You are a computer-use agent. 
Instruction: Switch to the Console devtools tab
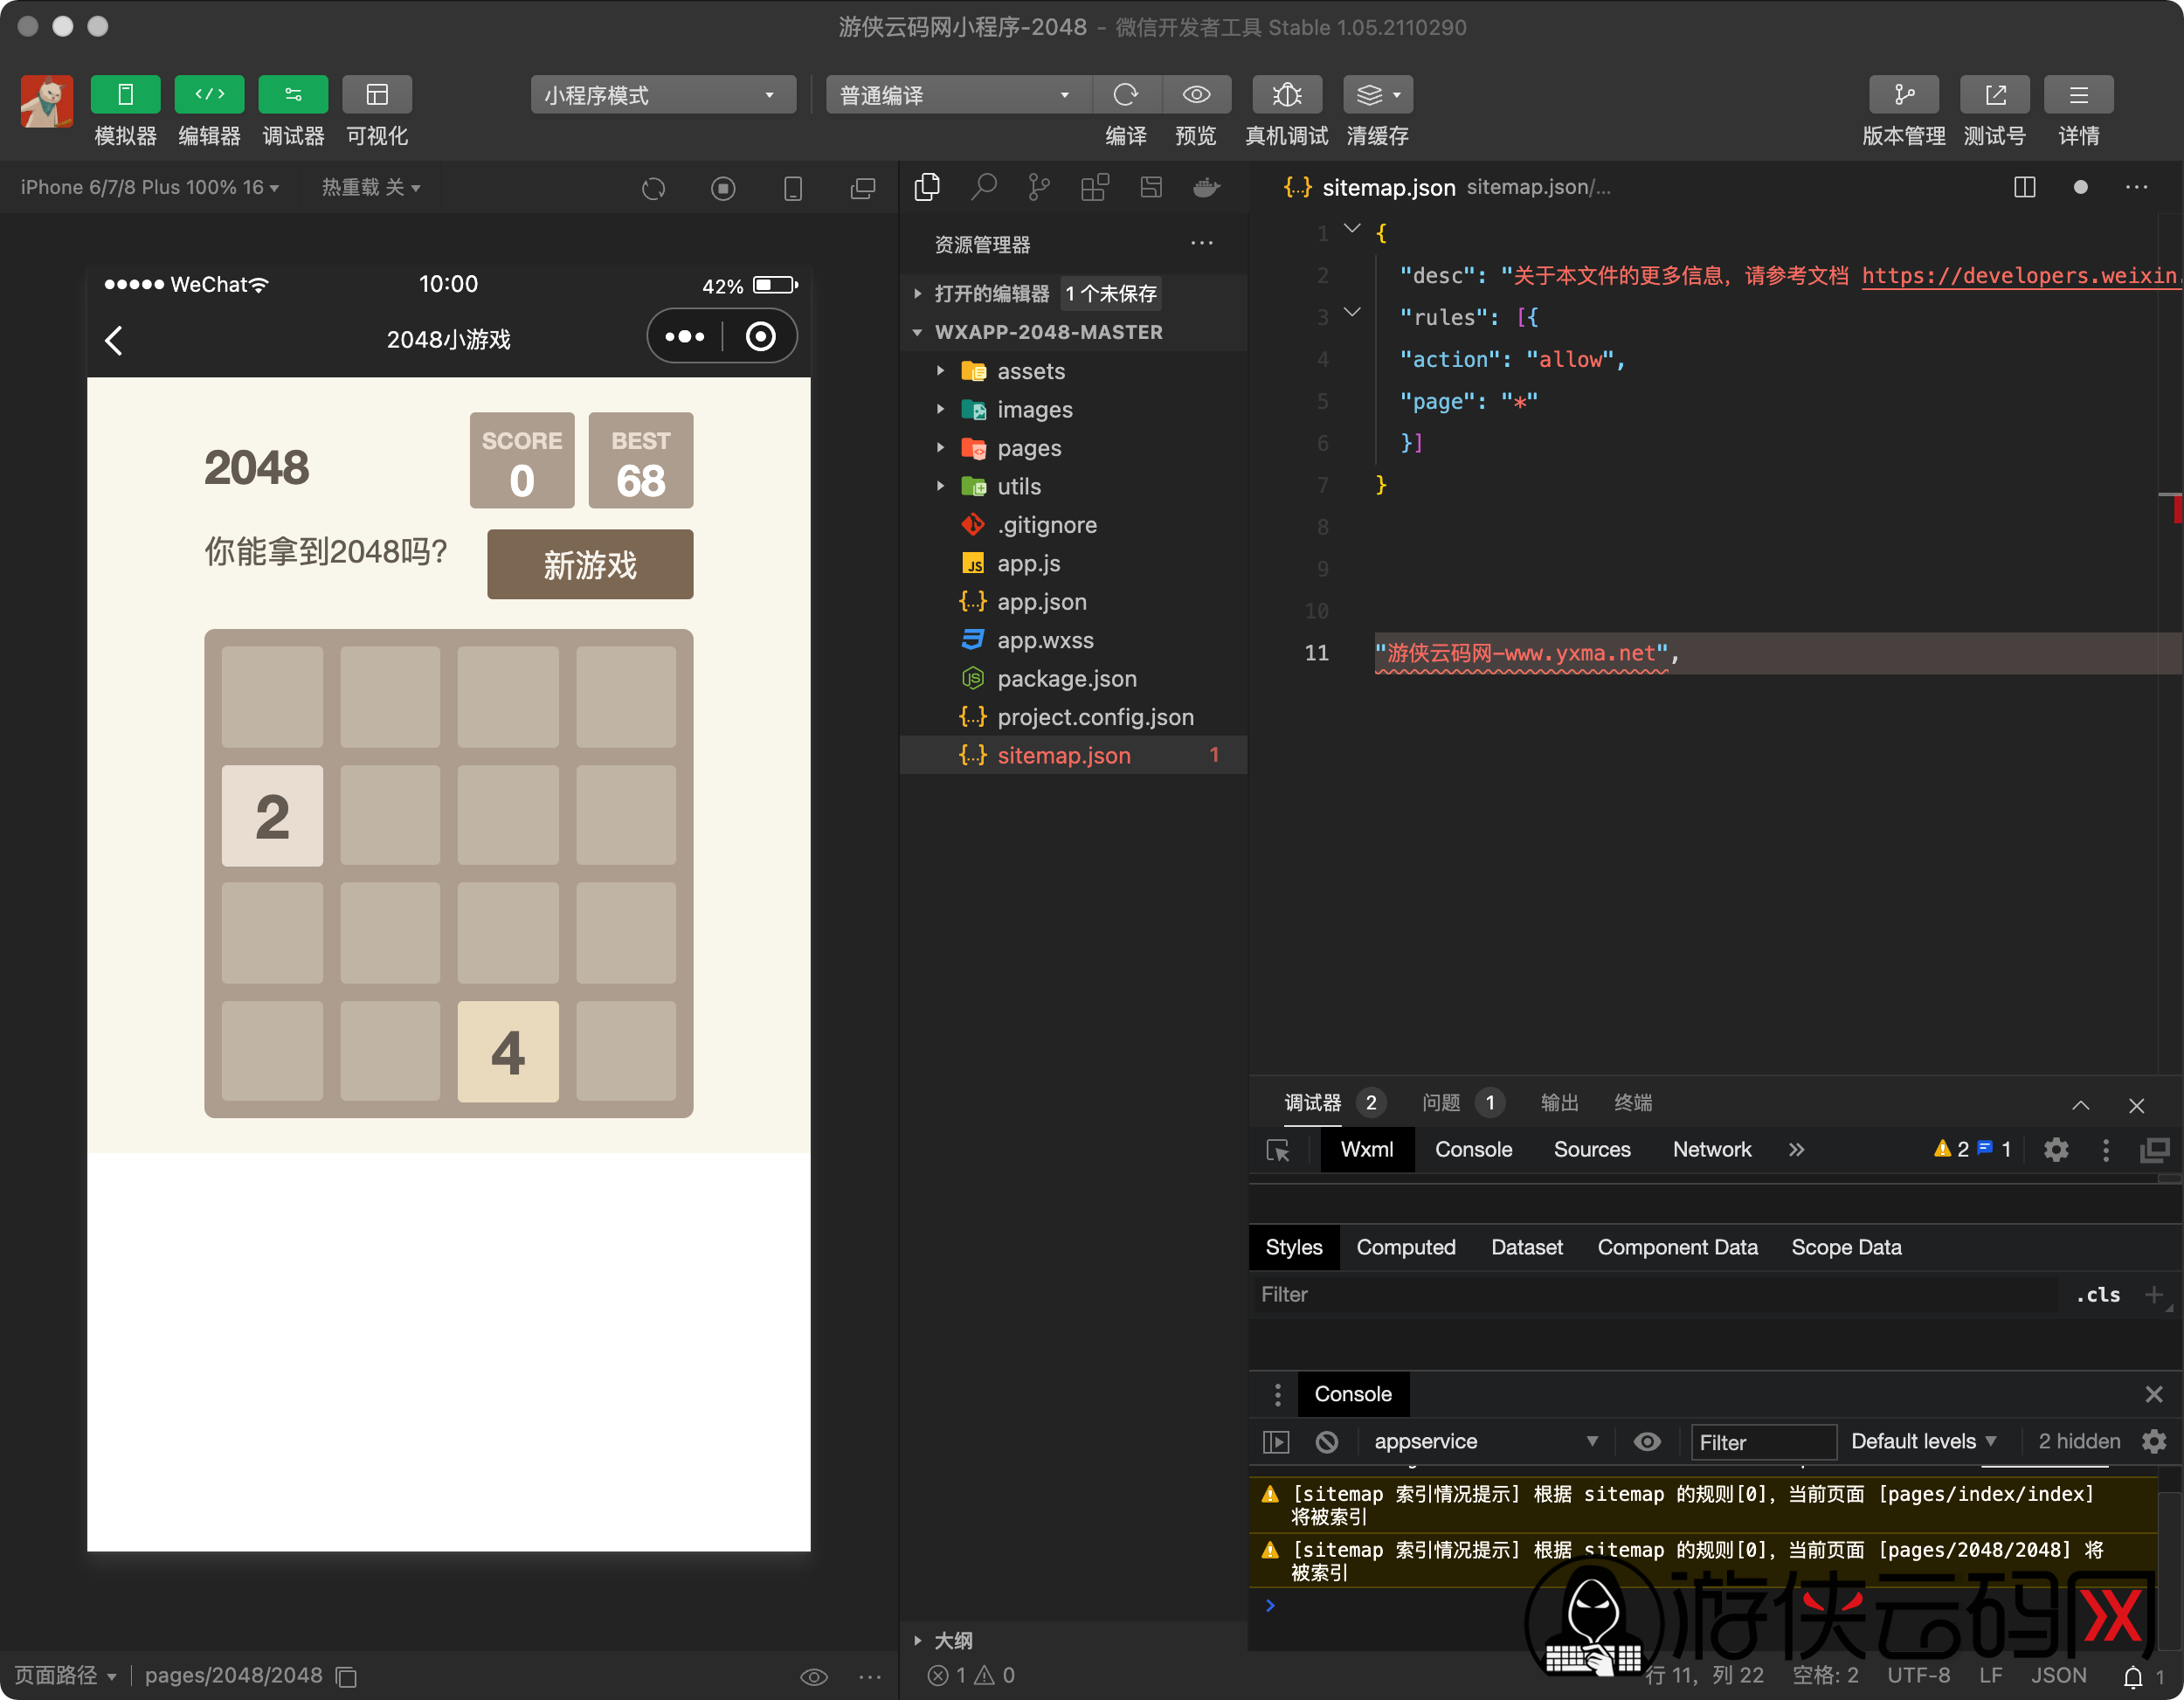click(1473, 1149)
